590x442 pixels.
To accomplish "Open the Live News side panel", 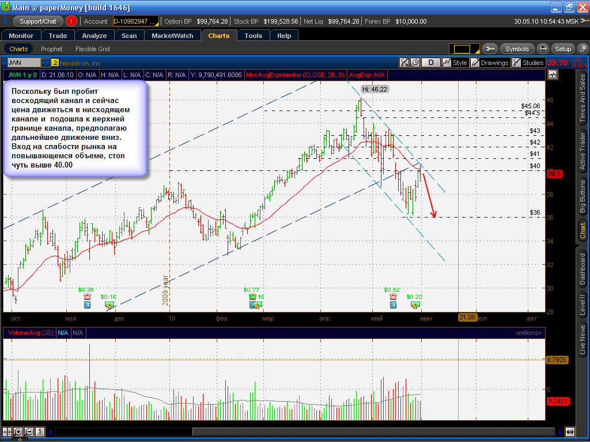I will click(583, 340).
